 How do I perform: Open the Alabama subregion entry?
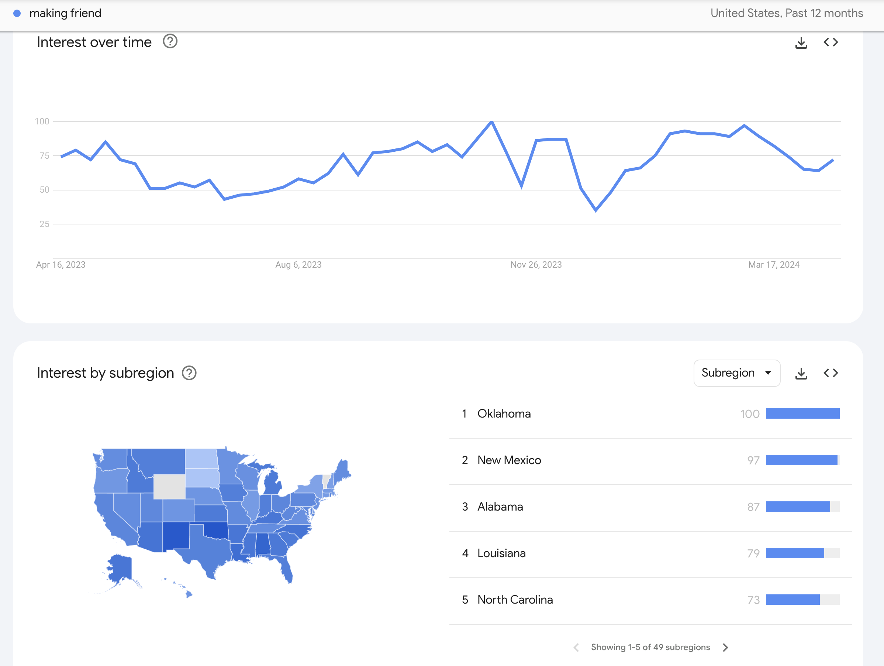(x=500, y=507)
